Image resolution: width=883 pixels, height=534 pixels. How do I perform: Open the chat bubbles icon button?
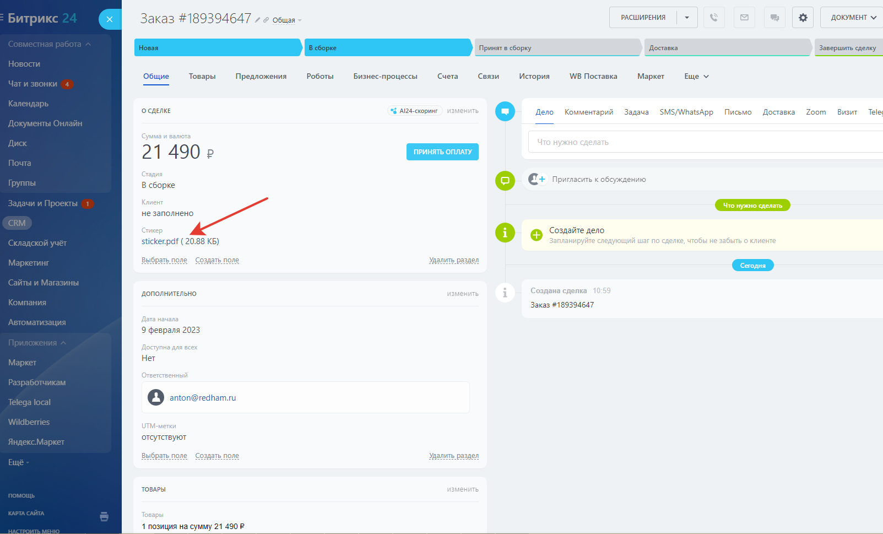[774, 18]
